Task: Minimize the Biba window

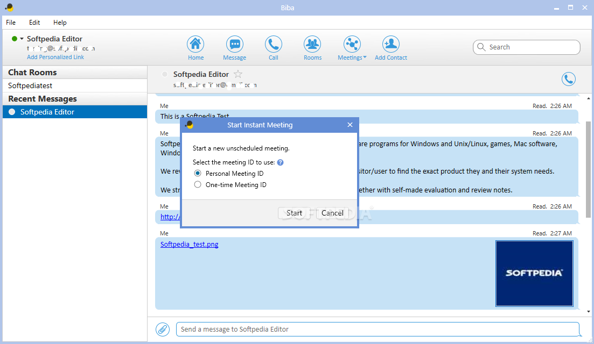Action: tap(556, 8)
